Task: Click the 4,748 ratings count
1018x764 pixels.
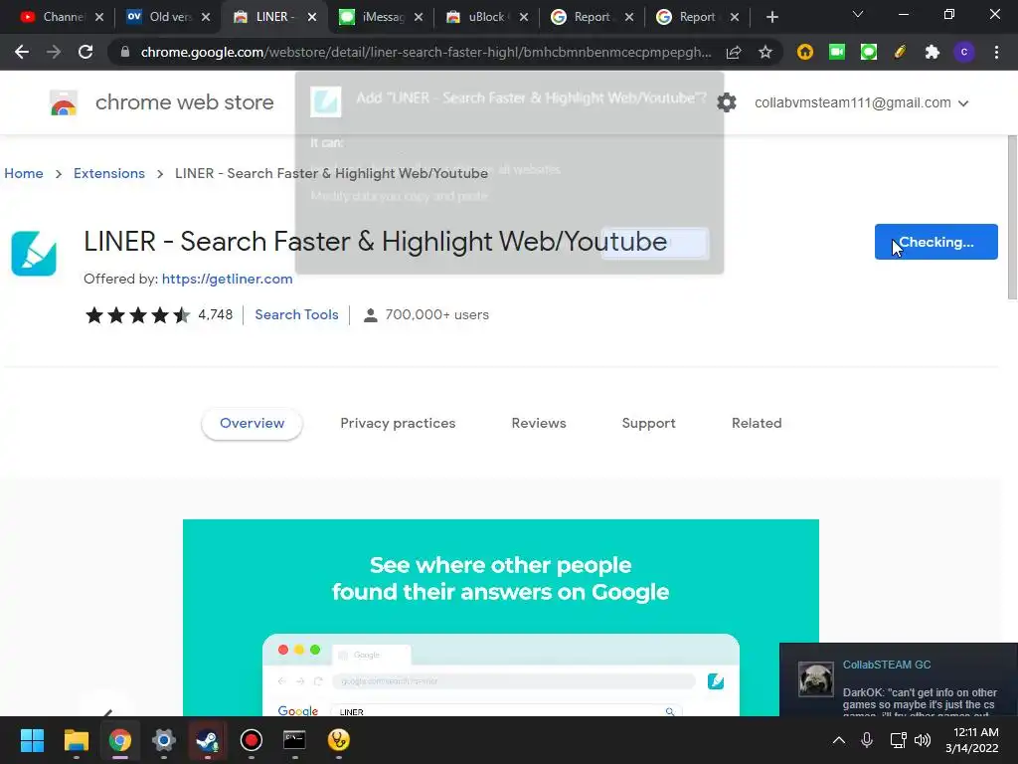Action: tap(215, 315)
